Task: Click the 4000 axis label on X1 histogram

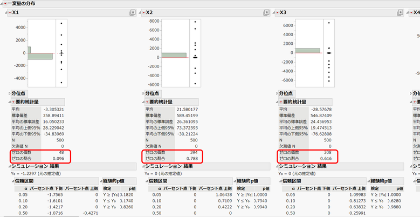Action: click(21, 28)
